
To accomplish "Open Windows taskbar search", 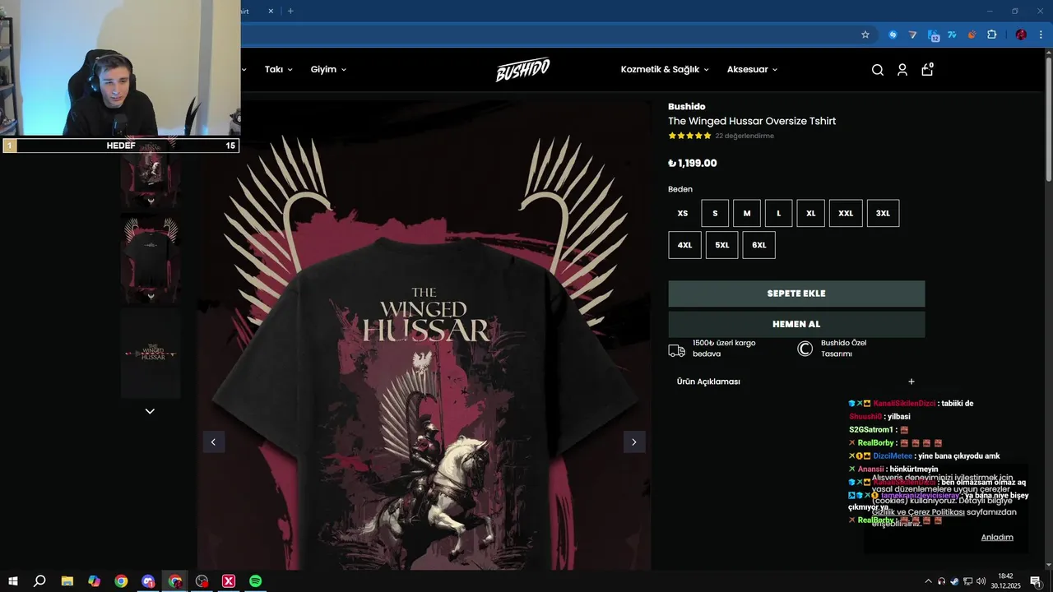I will [39, 580].
